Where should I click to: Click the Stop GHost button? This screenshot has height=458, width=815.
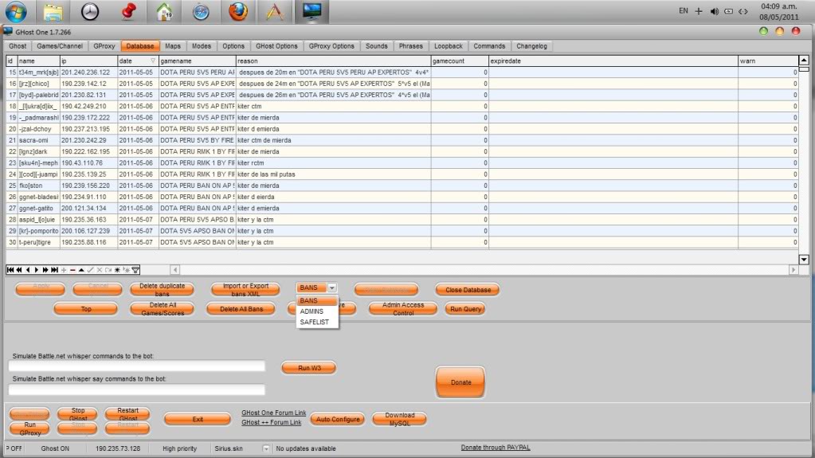pos(77,414)
